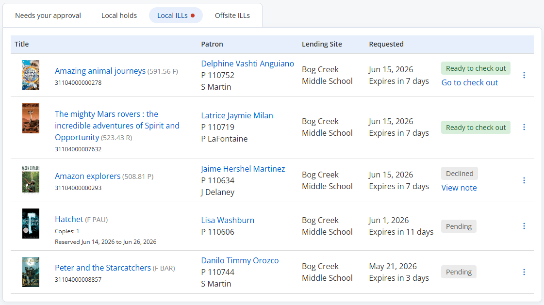
Task: Switch to Needs your approval tab
Action: pyautogui.click(x=48, y=16)
